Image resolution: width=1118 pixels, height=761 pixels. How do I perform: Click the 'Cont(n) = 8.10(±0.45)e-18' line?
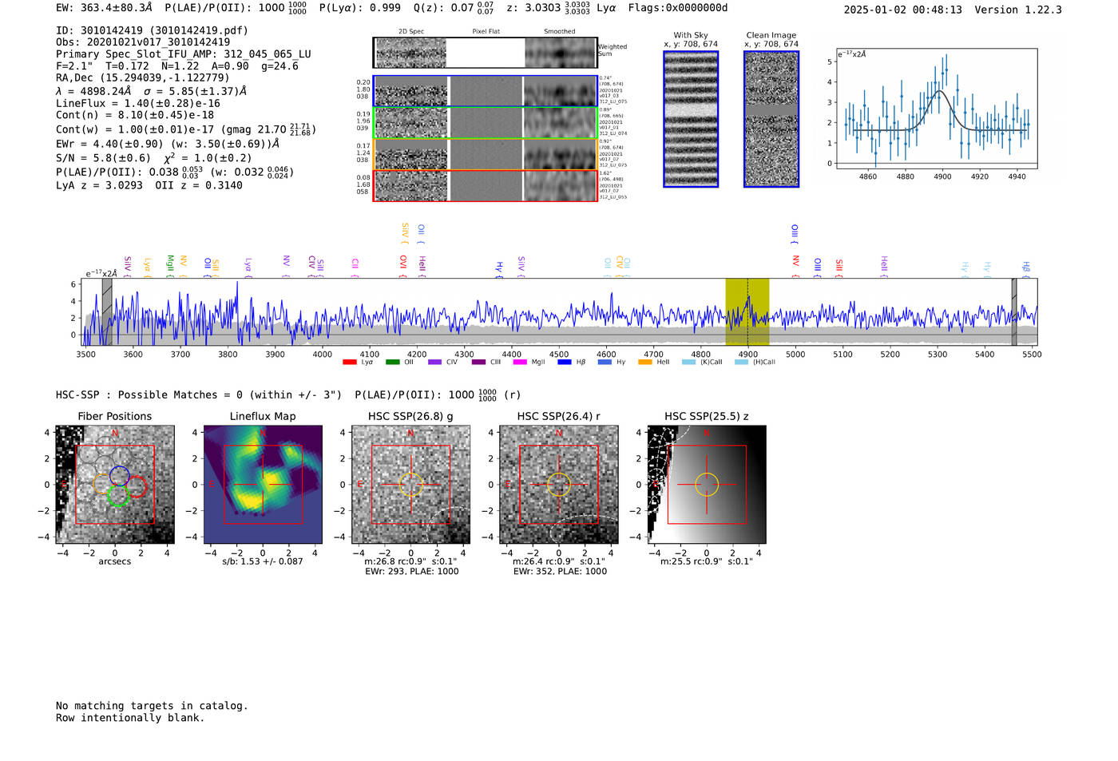tap(135, 115)
